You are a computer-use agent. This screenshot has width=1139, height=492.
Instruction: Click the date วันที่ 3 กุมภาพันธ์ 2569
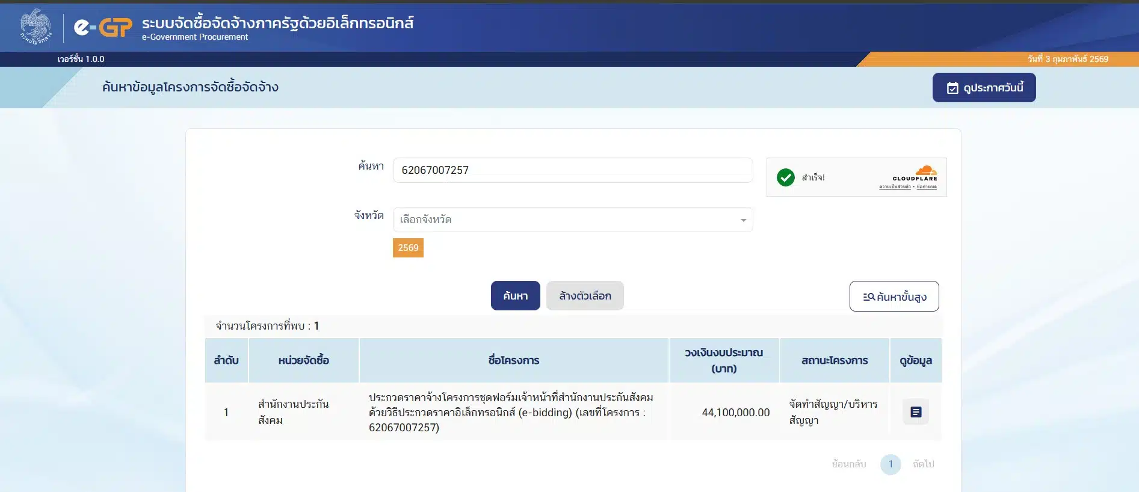1068,59
